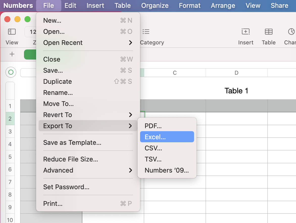Click File in menu bar
This screenshot has height=223, width=296.
pos(48,6)
